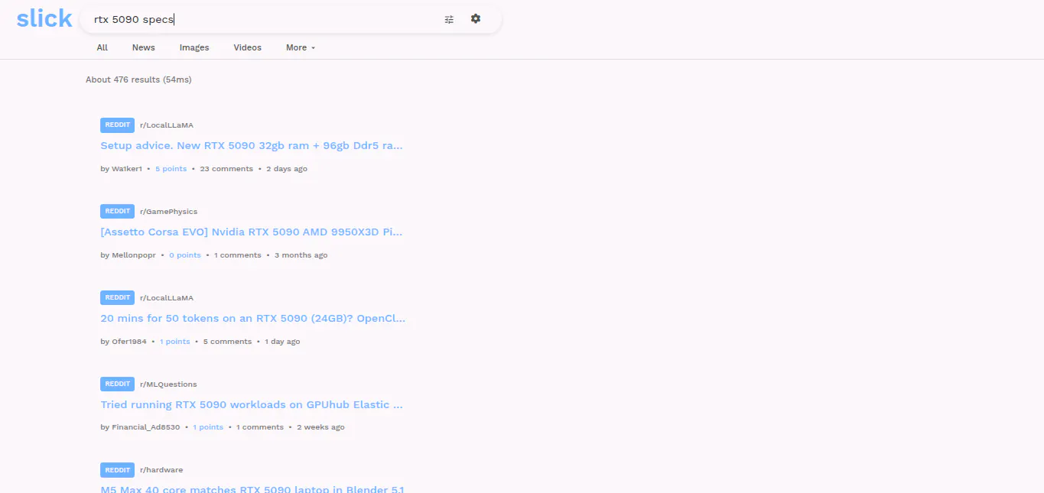Click r/LocalLLaMA above the 20 mins result
This screenshot has width=1044, height=493.
167,298
